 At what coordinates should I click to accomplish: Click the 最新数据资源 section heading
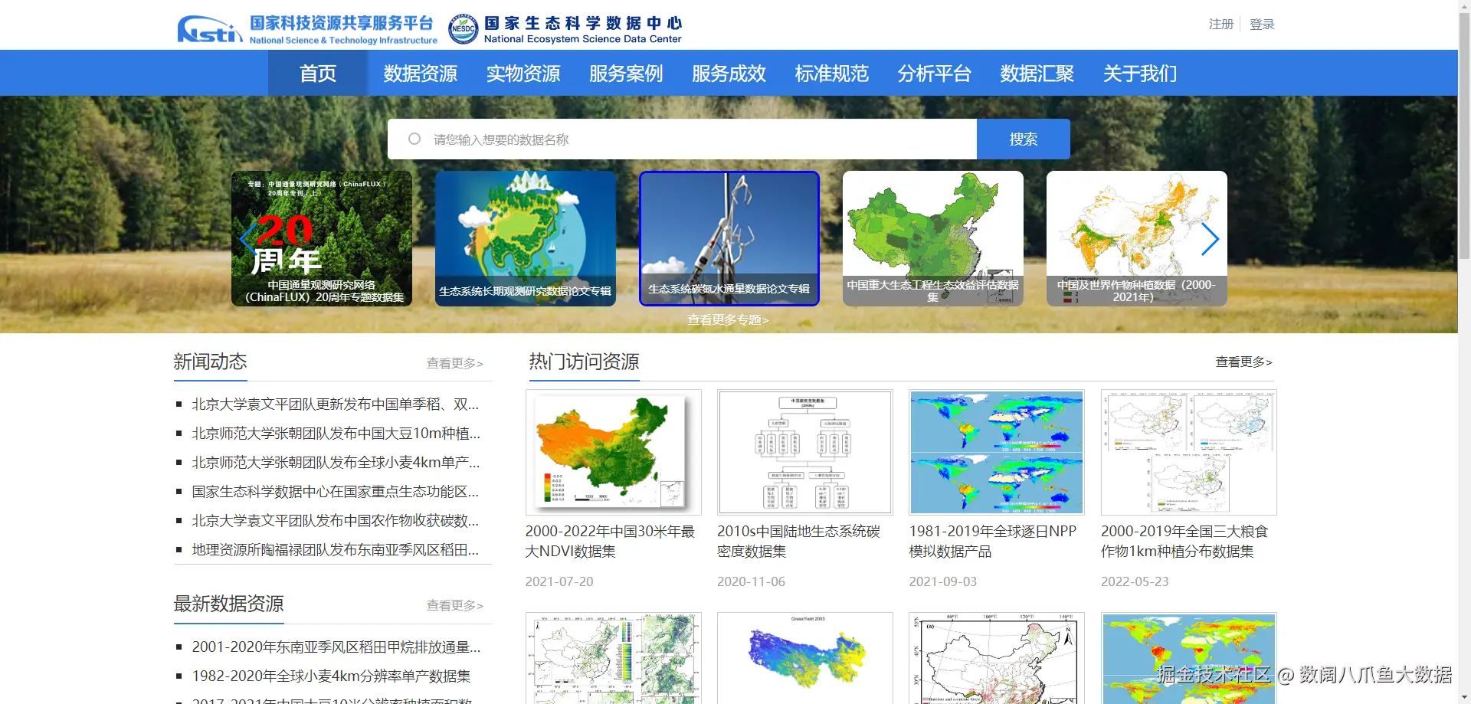[x=229, y=604]
